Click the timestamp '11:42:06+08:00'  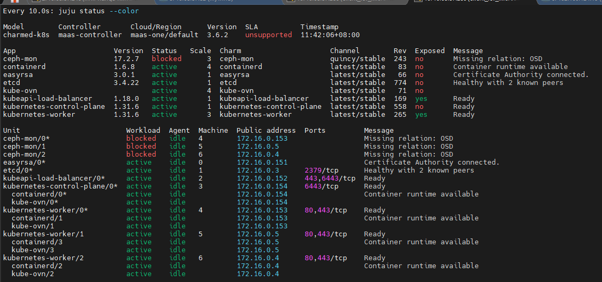click(330, 35)
